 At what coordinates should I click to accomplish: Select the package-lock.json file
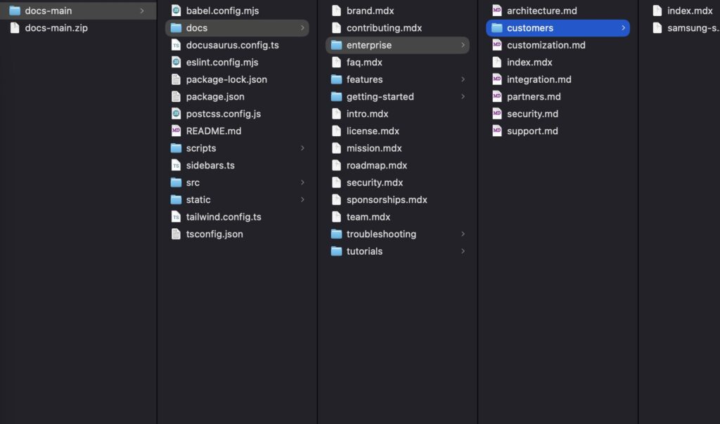tap(226, 79)
